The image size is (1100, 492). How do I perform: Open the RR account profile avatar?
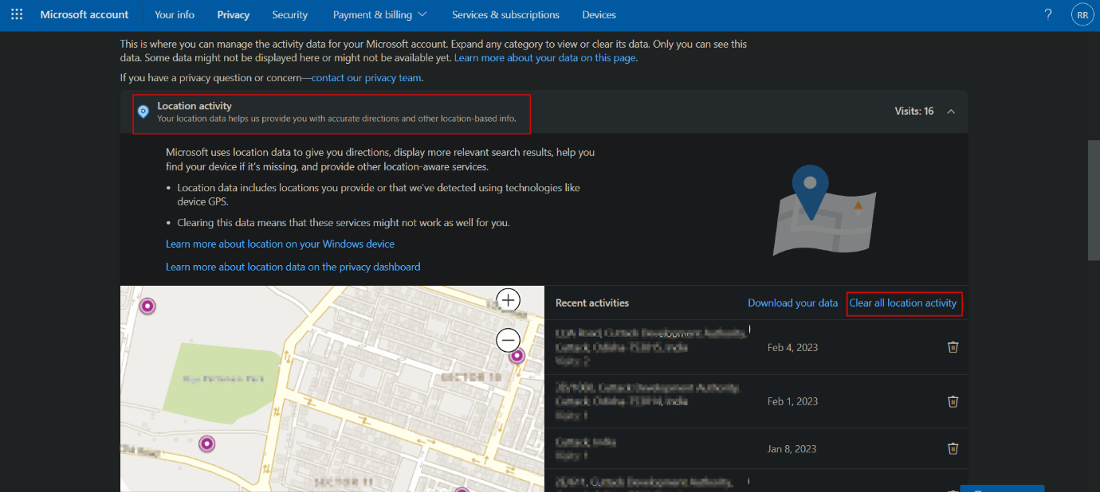[x=1082, y=15]
